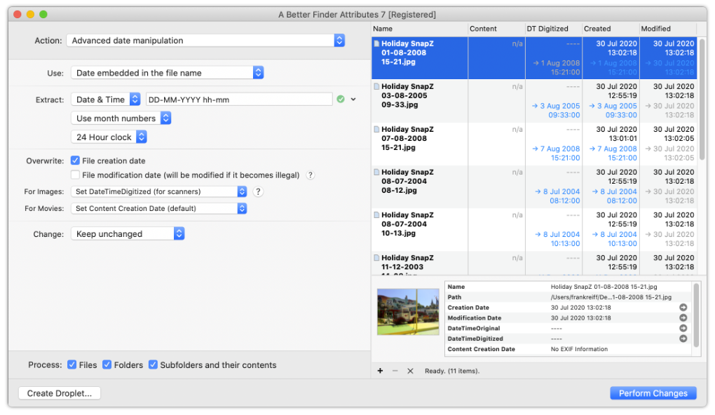The width and height of the screenshot is (715, 415).
Task: Click help icon next to For Images dropdown
Action: (258, 191)
